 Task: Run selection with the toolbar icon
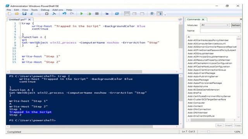pyautogui.click(x=89, y=14)
